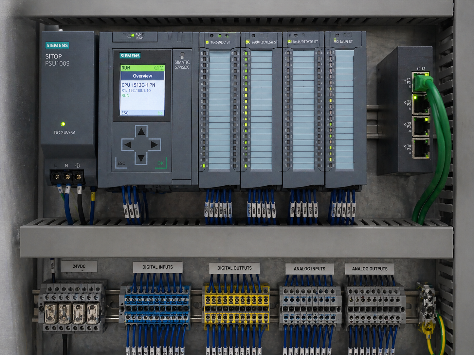Click the ANALOG INPUTS terminal label
Viewport: 474px width, 355px height.
pos(309,269)
